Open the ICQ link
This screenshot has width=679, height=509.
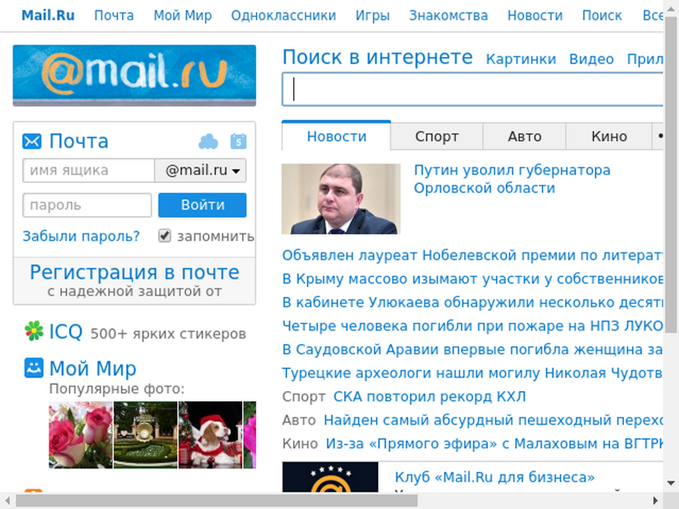pyautogui.click(x=66, y=332)
